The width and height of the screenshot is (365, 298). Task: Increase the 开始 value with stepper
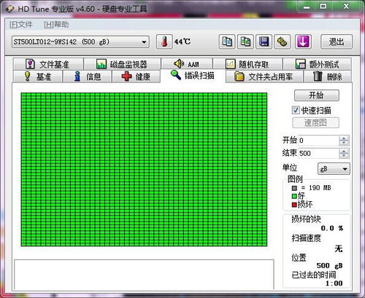[x=344, y=138]
